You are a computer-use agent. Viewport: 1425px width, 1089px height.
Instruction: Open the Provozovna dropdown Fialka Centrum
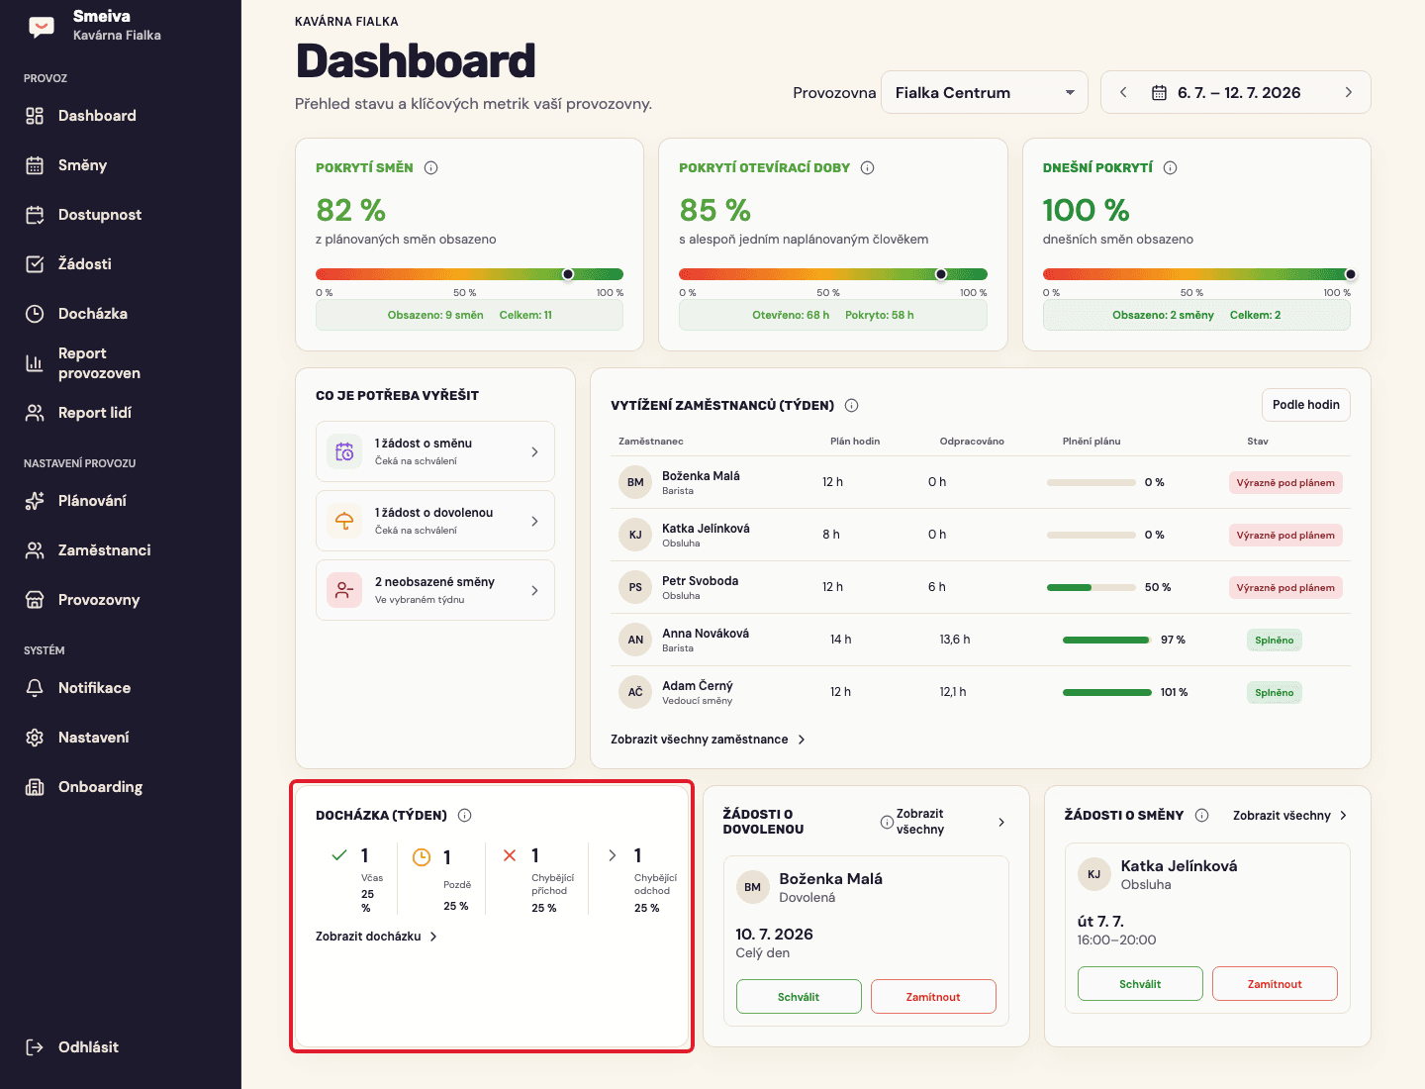coord(985,93)
